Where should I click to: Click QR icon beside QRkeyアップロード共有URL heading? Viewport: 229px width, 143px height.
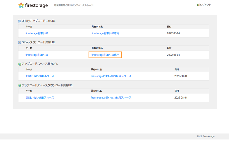coord(20,21)
